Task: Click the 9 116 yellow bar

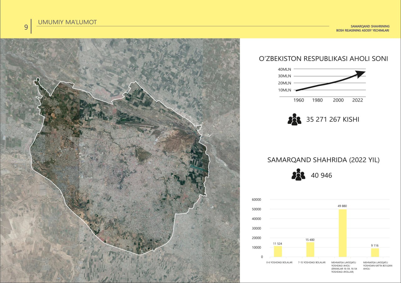Action: 375,252
